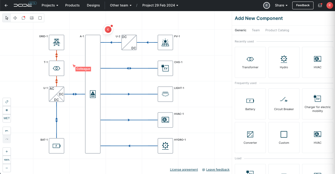This screenshot has height=174, width=335.
Task: Go back with the arrow icon
Action: [6, 5]
